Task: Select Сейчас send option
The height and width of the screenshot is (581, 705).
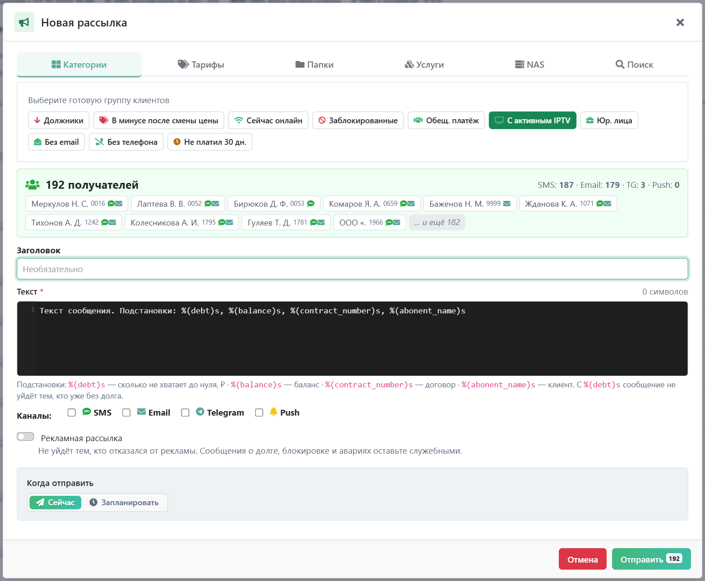Action: pyautogui.click(x=55, y=503)
